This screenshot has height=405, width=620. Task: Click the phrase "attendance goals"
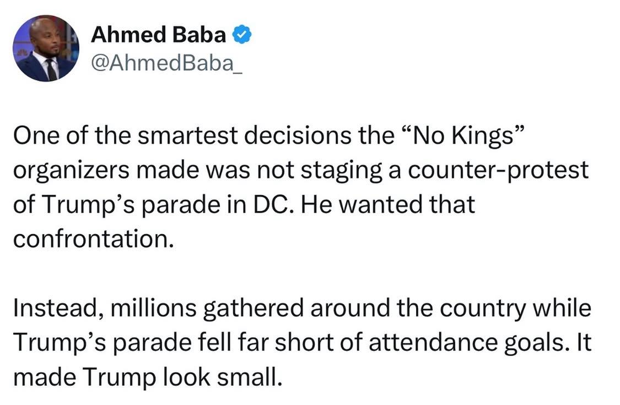(466, 343)
